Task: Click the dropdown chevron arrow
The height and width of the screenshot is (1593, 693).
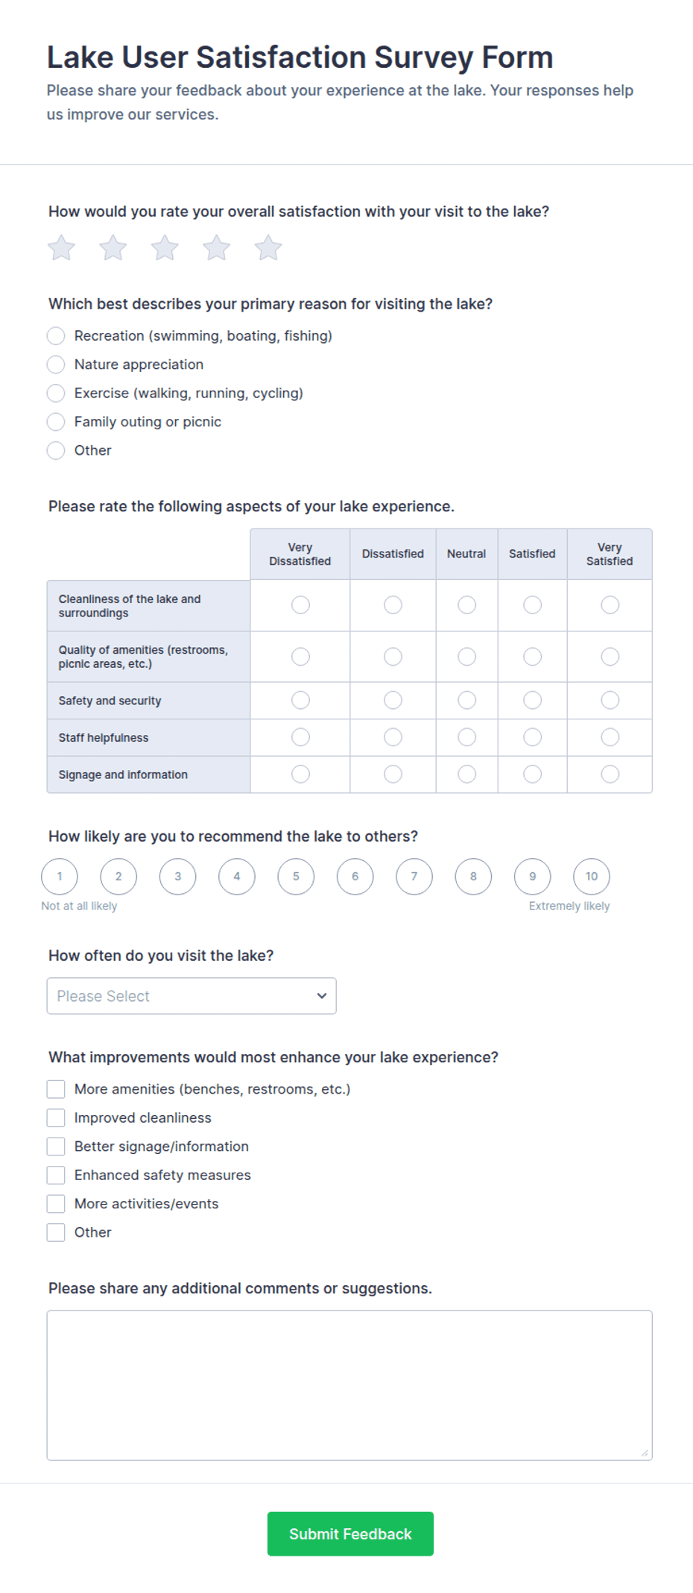Action: tap(322, 996)
